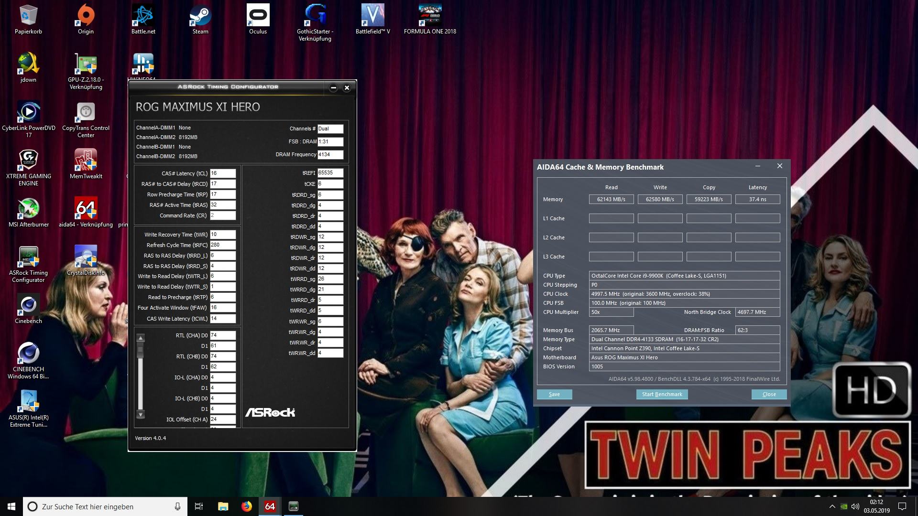Launch XTREME GAMING ENGINE icon

coord(28,168)
